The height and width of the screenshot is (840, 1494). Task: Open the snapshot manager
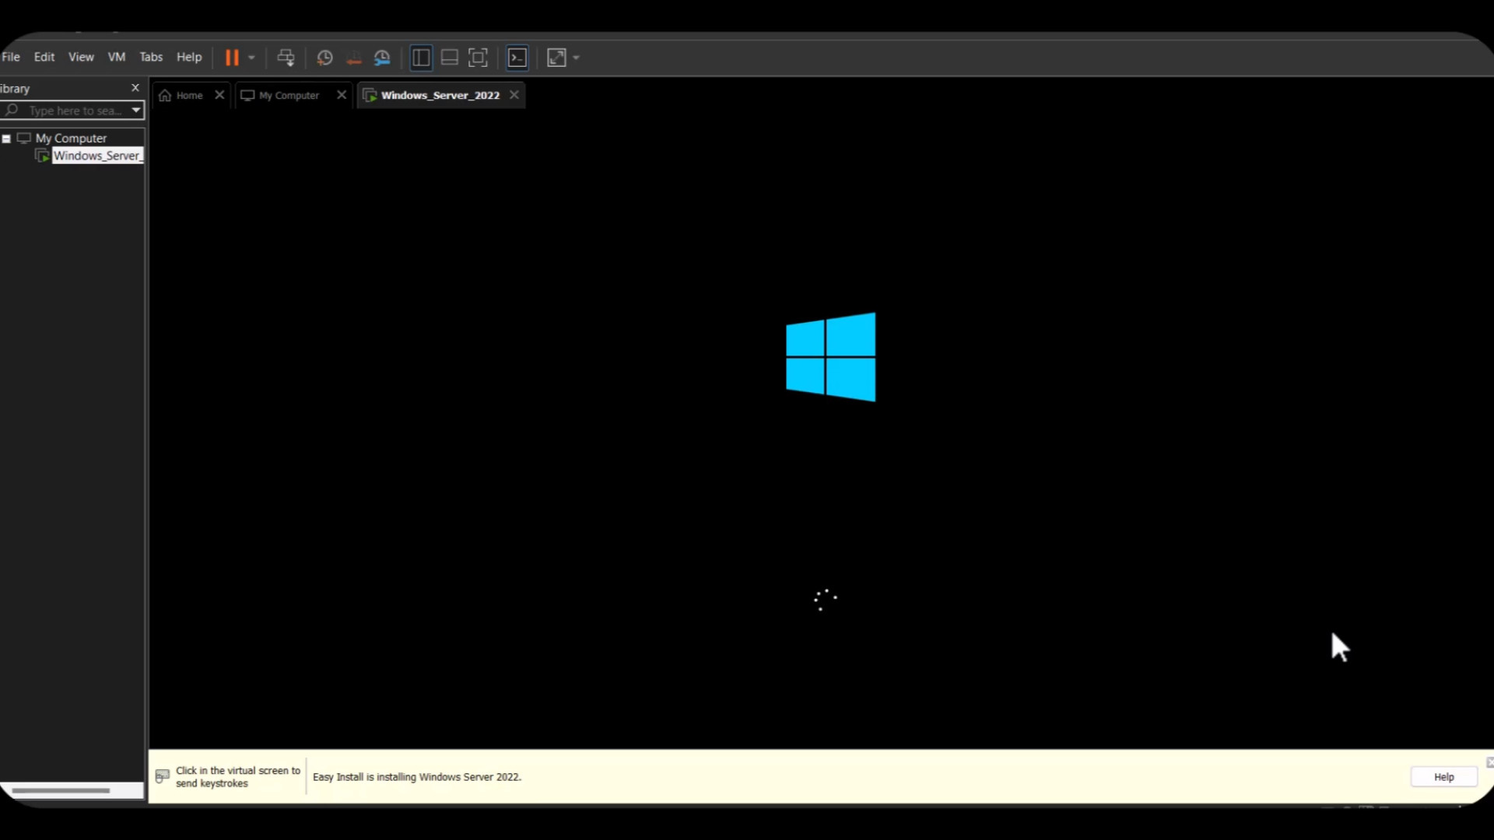(x=382, y=58)
